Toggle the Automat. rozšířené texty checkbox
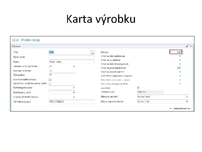The image size is (202, 152). click(50, 80)
